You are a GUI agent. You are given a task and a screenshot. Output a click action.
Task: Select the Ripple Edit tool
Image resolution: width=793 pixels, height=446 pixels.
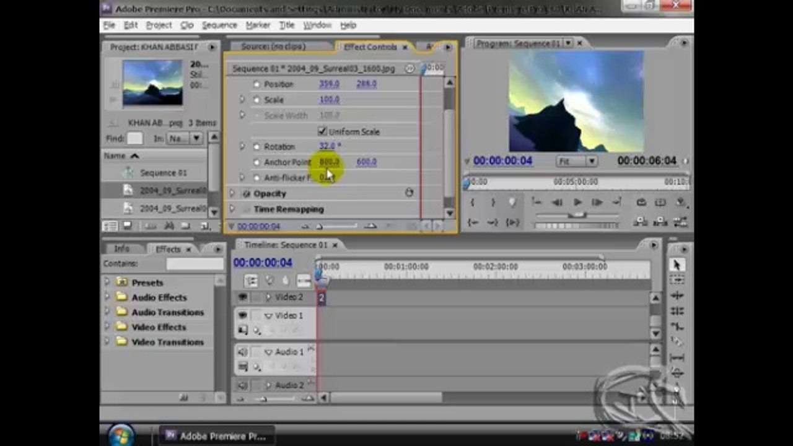677,295
